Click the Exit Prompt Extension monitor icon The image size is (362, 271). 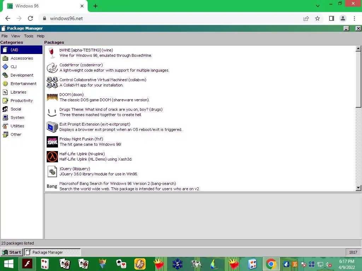pos(52,127)
